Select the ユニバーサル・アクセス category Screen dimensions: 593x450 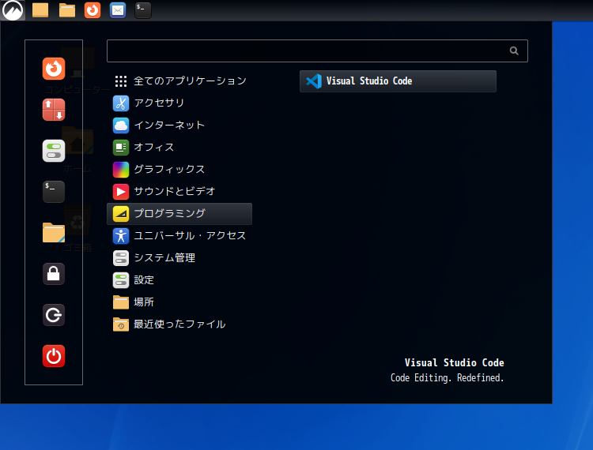(179, 236)
